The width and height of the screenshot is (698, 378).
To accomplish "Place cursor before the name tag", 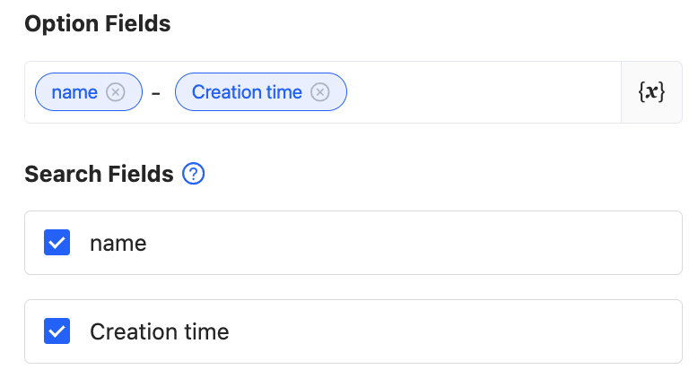I will pos(31,92).
